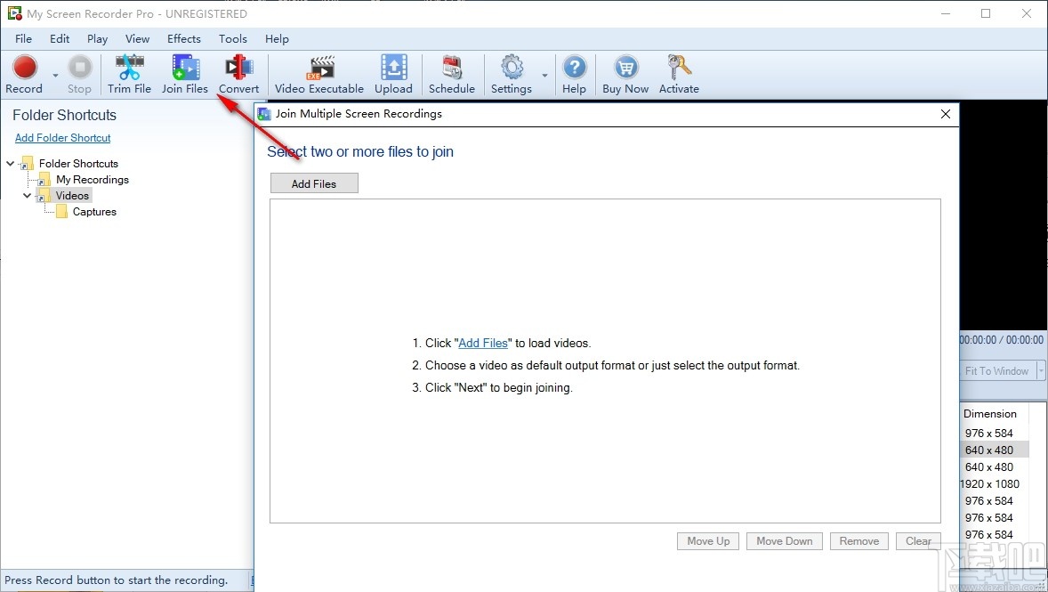The image size is (1048, 592).
Task: Click the Add Files button
Action: (313, 182)
